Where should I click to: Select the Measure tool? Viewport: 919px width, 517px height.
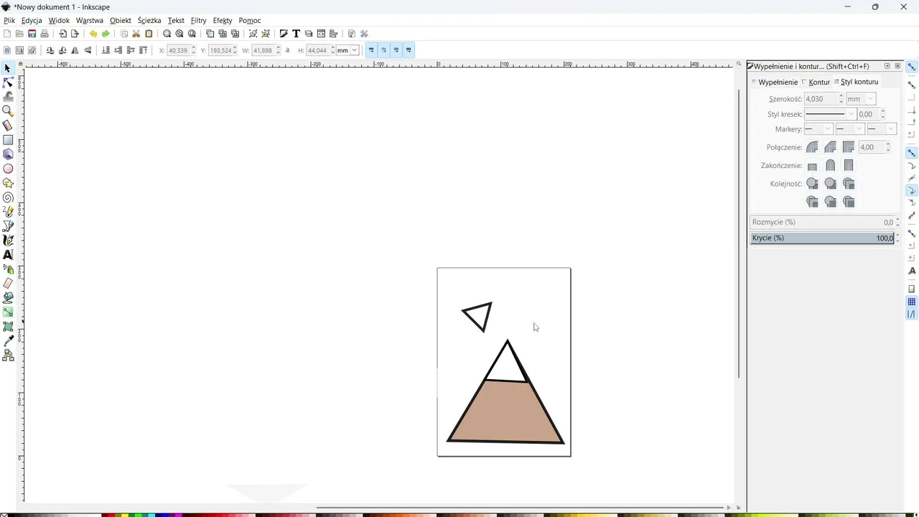tap(8, 126)
